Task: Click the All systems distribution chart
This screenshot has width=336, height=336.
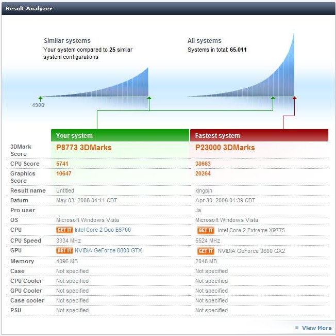Action: [241, 63]
